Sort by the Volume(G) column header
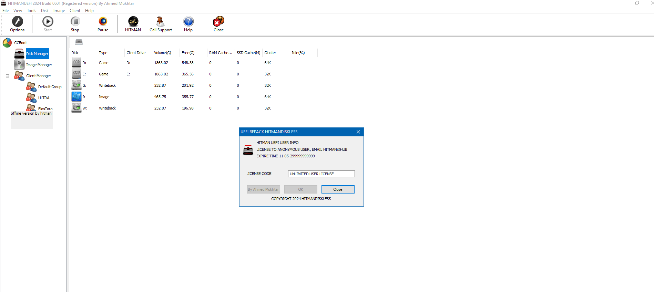The height and width of the screenshot is (292, 654). (x=166, y=53)
